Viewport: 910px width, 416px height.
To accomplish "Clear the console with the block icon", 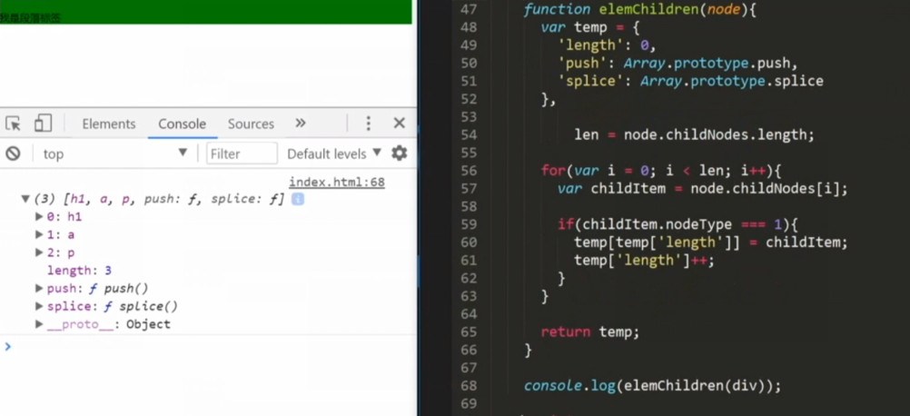I will 13,154.
